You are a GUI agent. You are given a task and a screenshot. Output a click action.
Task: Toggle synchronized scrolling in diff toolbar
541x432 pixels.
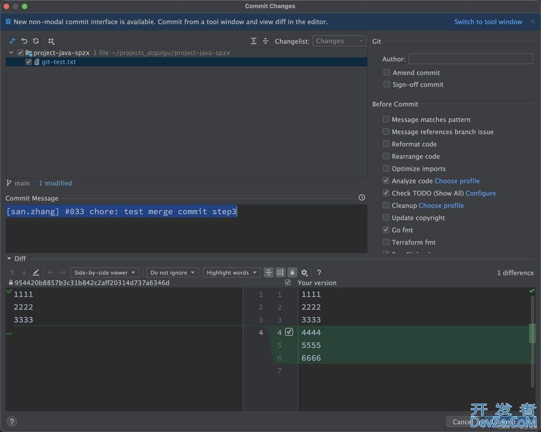(x=280, y=273)
